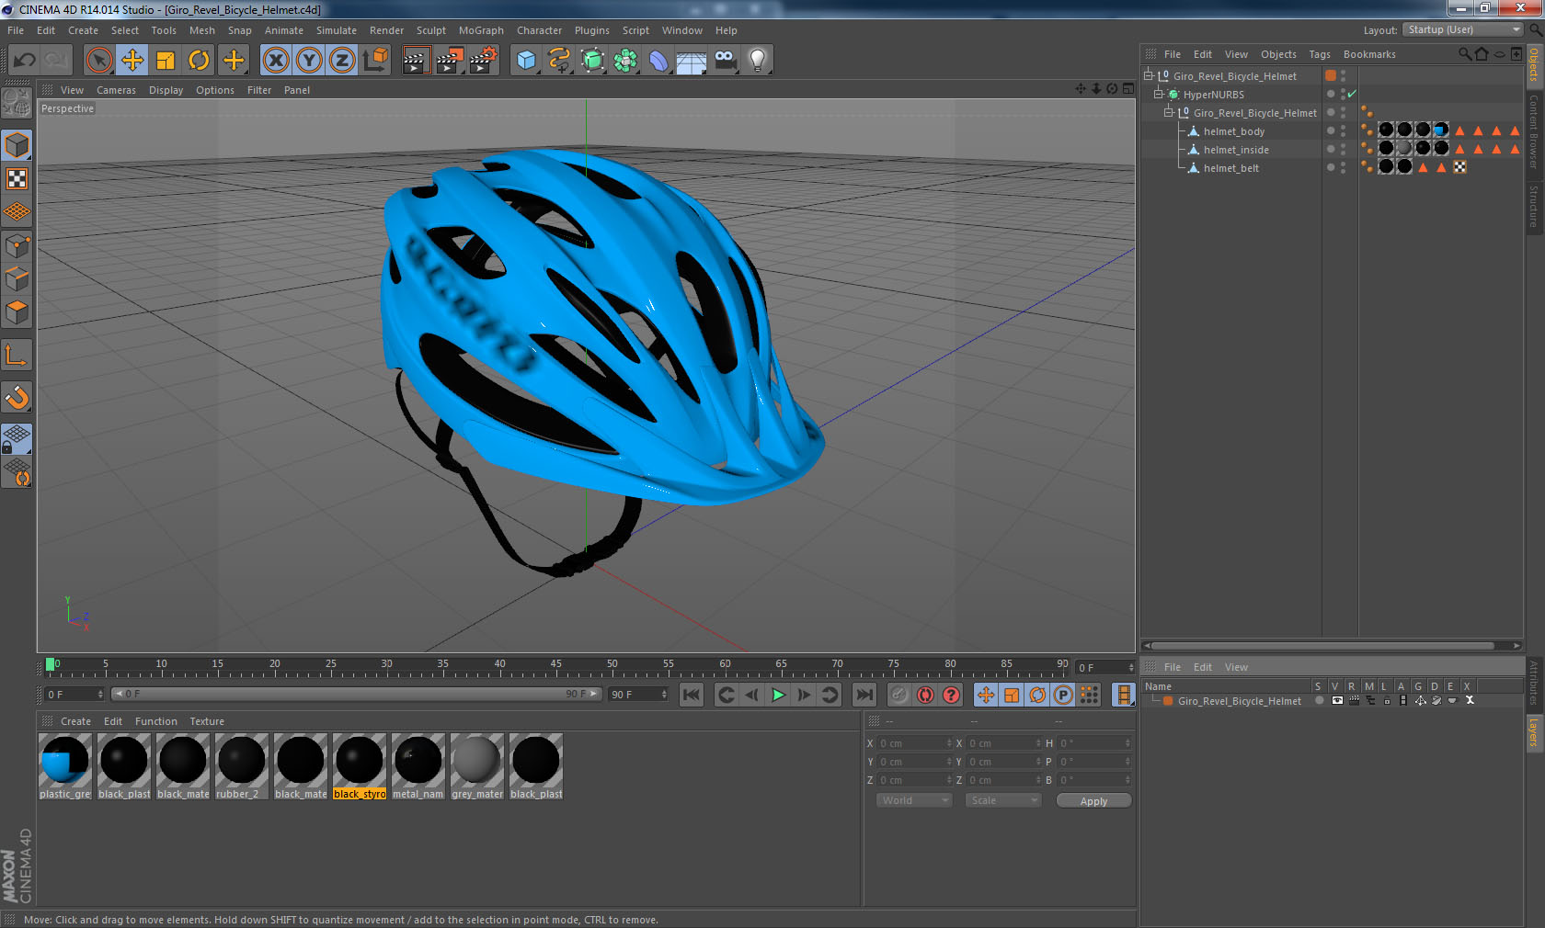This screenshot has height=928, width=1545.
Task: Open the Layout dropdown Startup (User)
Action: point(1463,29)
